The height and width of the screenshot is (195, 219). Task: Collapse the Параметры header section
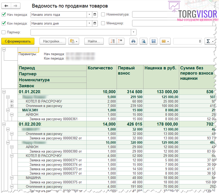coord(4,49)
